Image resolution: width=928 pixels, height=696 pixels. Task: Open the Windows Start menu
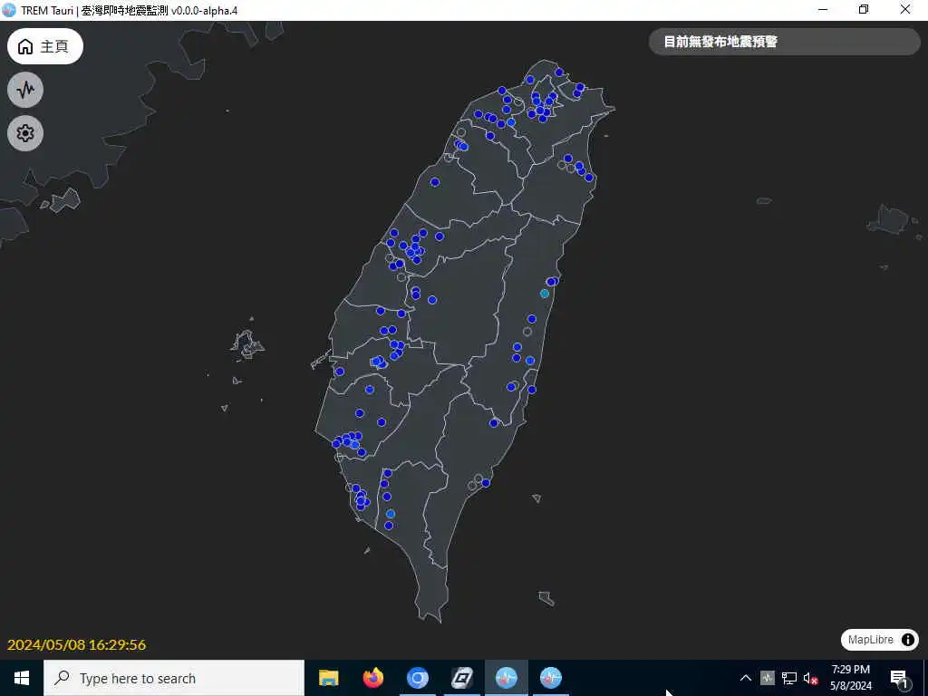pyautogui.click(x=22, y=678)
